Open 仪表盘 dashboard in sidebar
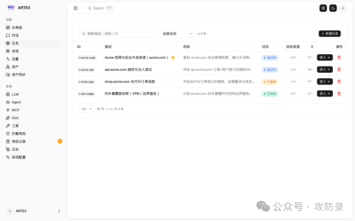 click(x=33, y=28)
